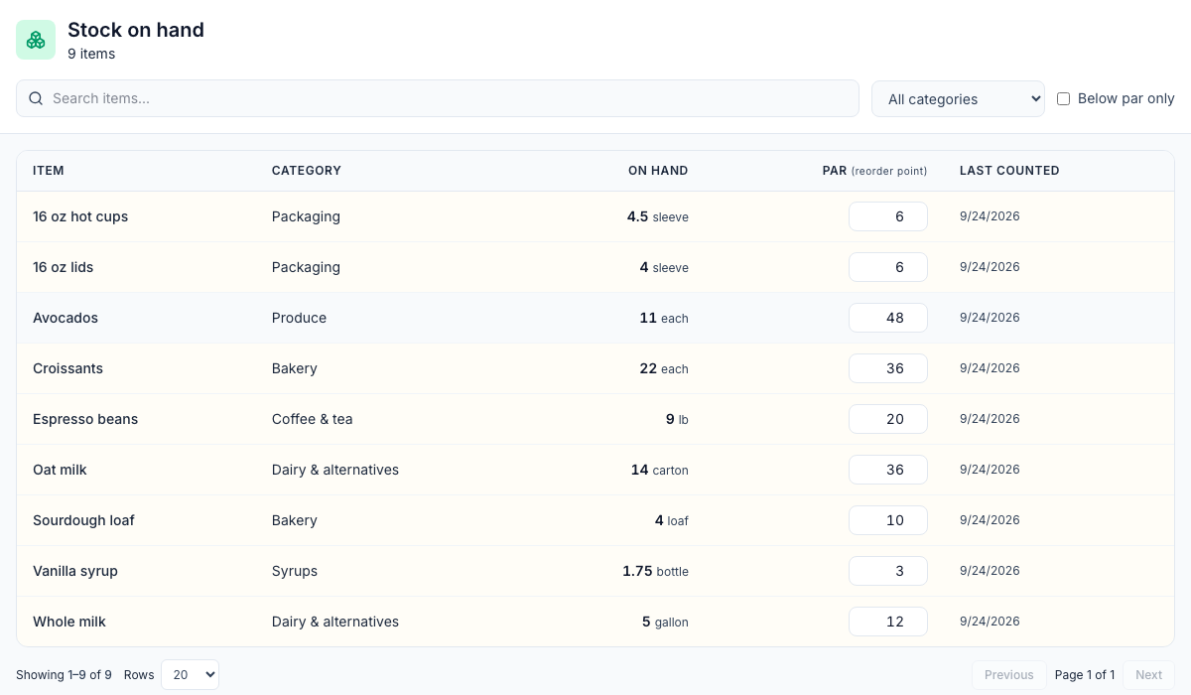Screen dimensions: 1191x695
Task: Edit par field for 16 oz lids
Action: click(x=888, y=267)
